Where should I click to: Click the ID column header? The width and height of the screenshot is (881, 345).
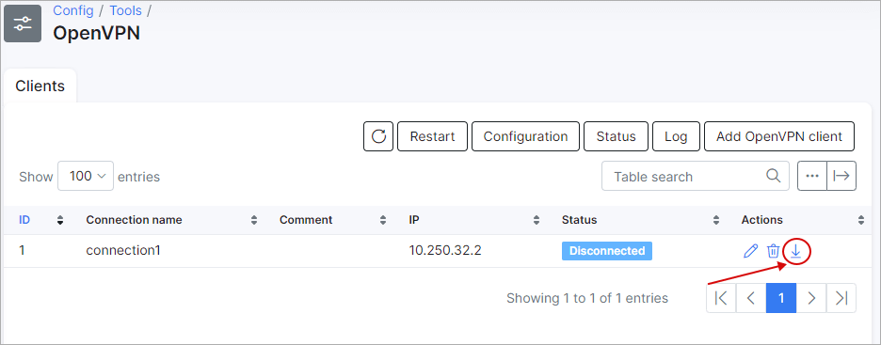pos(24,220)
